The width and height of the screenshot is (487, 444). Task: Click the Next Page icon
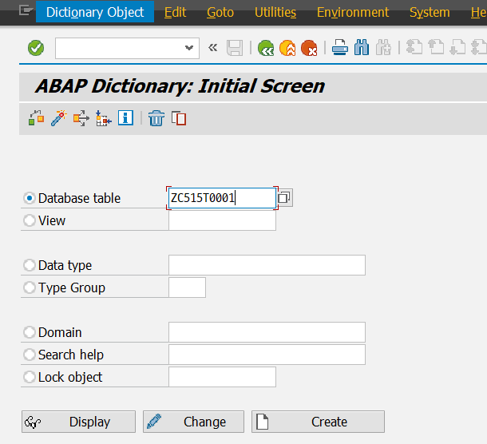click(457, 48)
